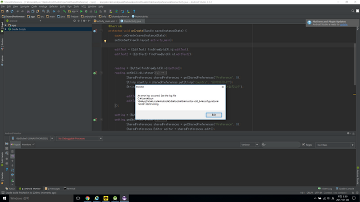Click the confirm button in Monitor dialog
Viewport: 360px width, 202px height.
coord(214,115)
